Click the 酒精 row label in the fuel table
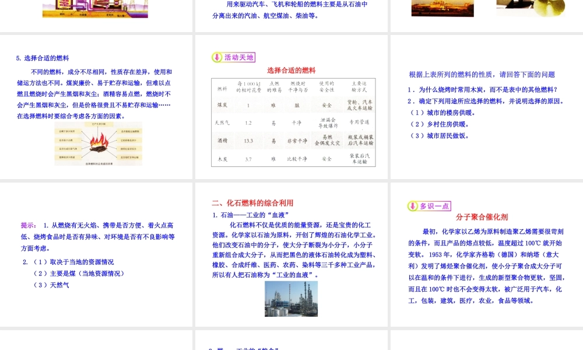The image size is (583, 350). (222, 141)
